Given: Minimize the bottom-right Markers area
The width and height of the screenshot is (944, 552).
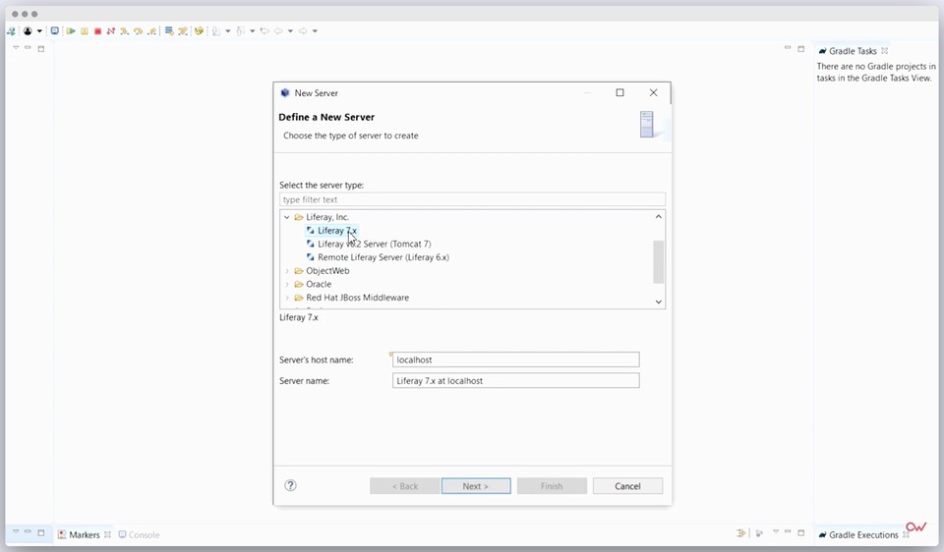Looking at the screenshot, I should click(788, 531).
